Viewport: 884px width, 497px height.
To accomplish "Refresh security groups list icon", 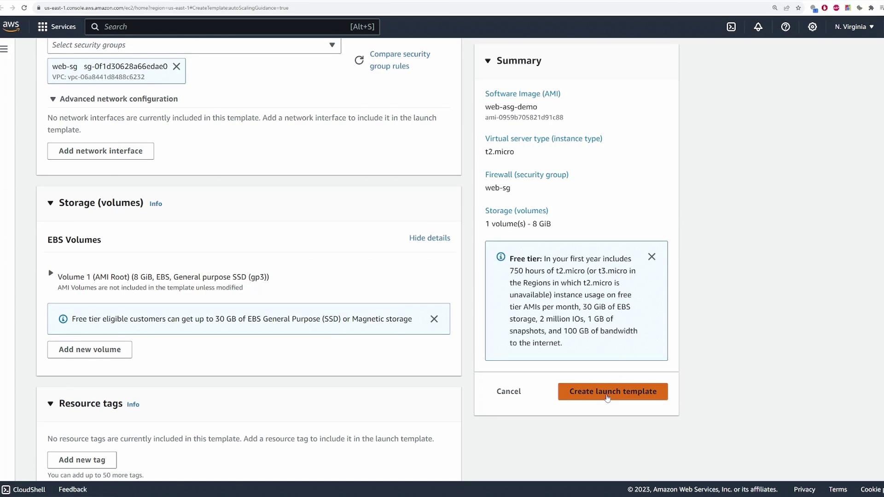I will [x=359, y=60].
